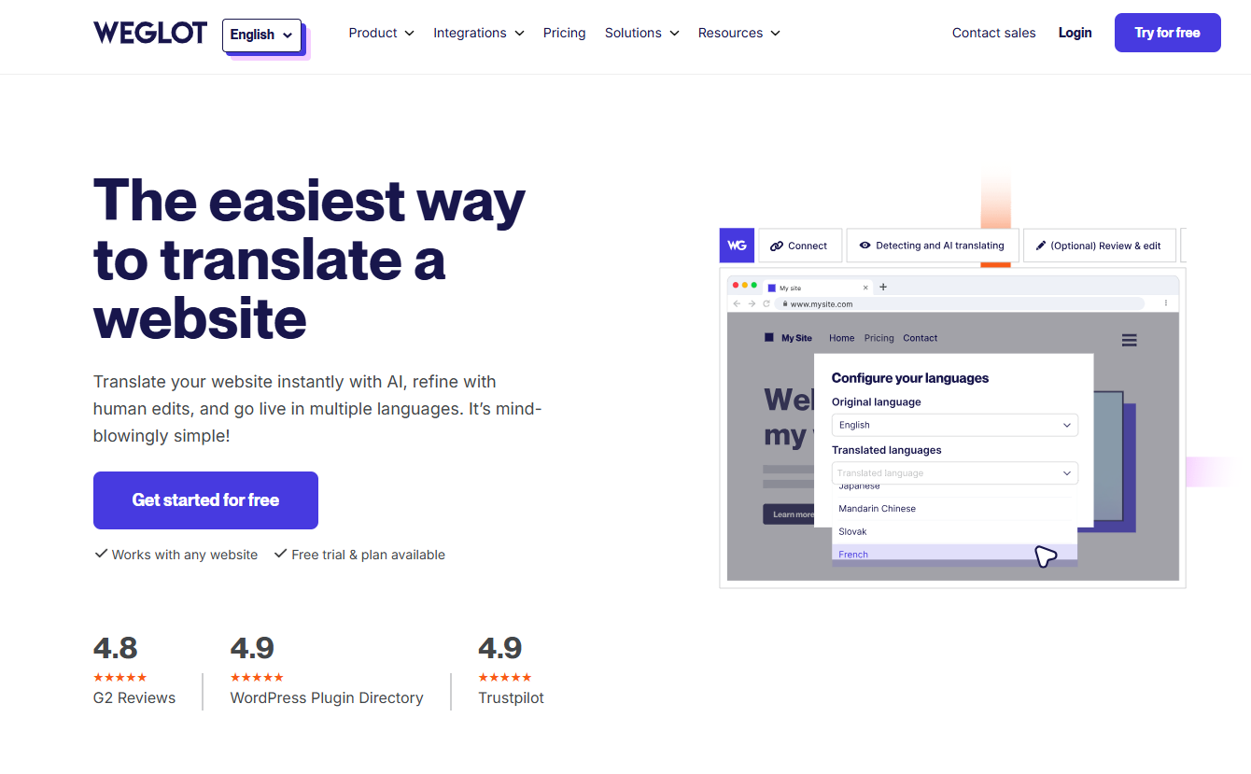Screen dimensions: 1251x774
Task: Select the Connect step tab
Action: [800, 246]
